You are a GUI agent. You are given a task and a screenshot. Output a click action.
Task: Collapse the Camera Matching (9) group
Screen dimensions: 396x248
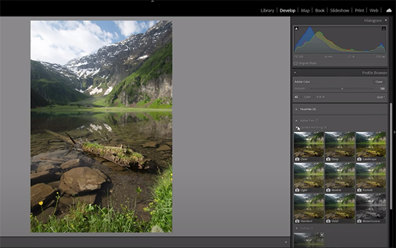tap(296, 128)
